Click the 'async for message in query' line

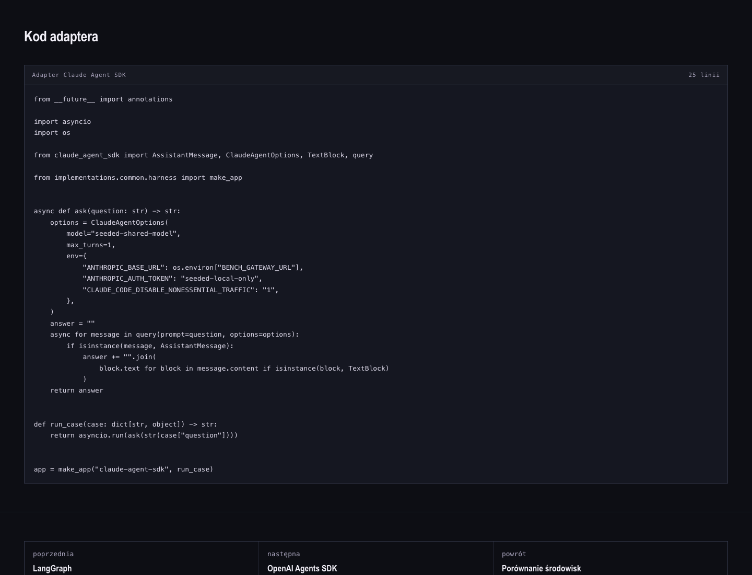click(174, 335)
